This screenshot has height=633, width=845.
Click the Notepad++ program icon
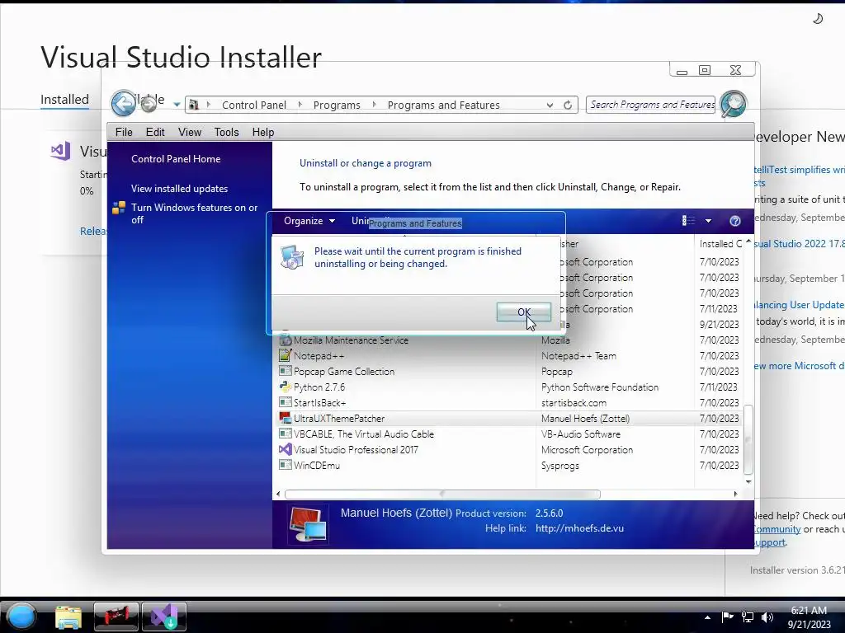pyautogui.click(x=285, y=356)
